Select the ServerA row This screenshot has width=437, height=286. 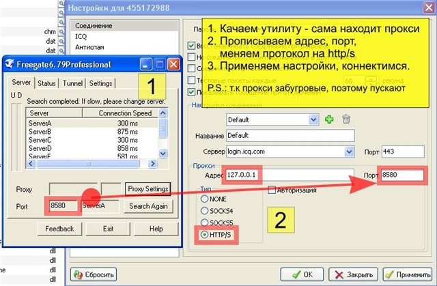pyautogui.click(x=92, y=123)
